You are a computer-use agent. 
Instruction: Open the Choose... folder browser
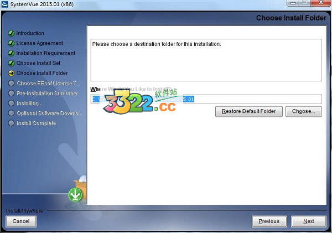[303, 111]
